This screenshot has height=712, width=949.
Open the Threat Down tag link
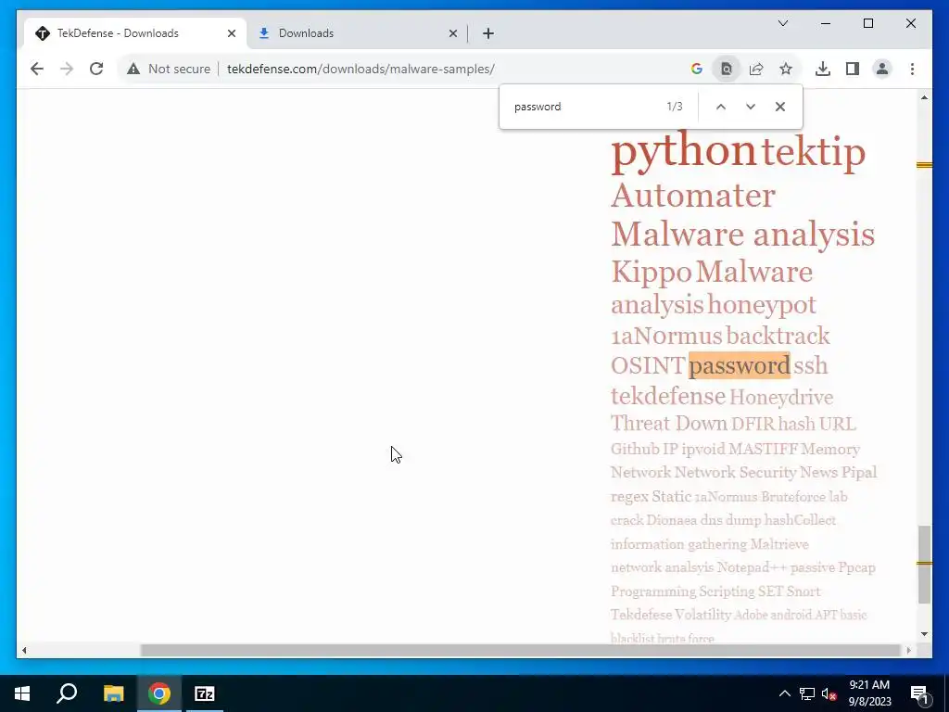pos(669,423)
